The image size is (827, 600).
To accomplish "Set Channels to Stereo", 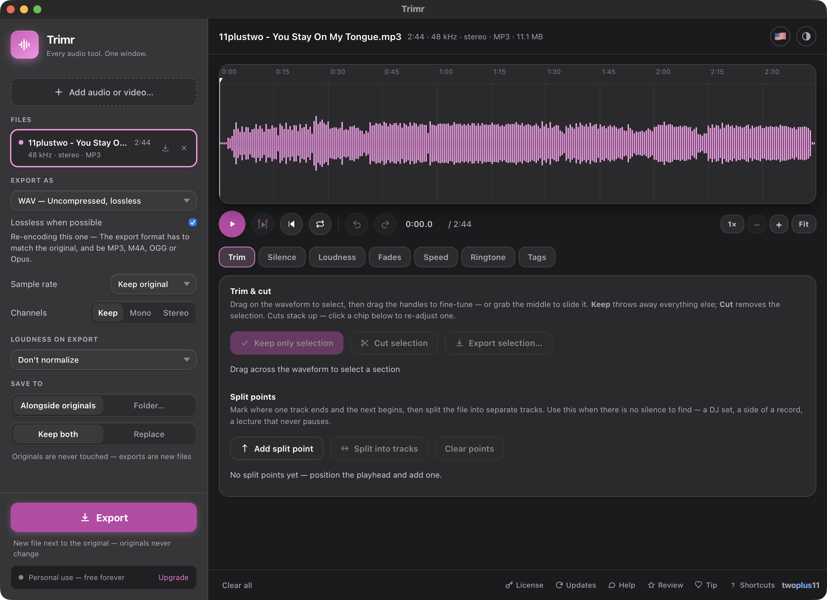I will 176,313.
